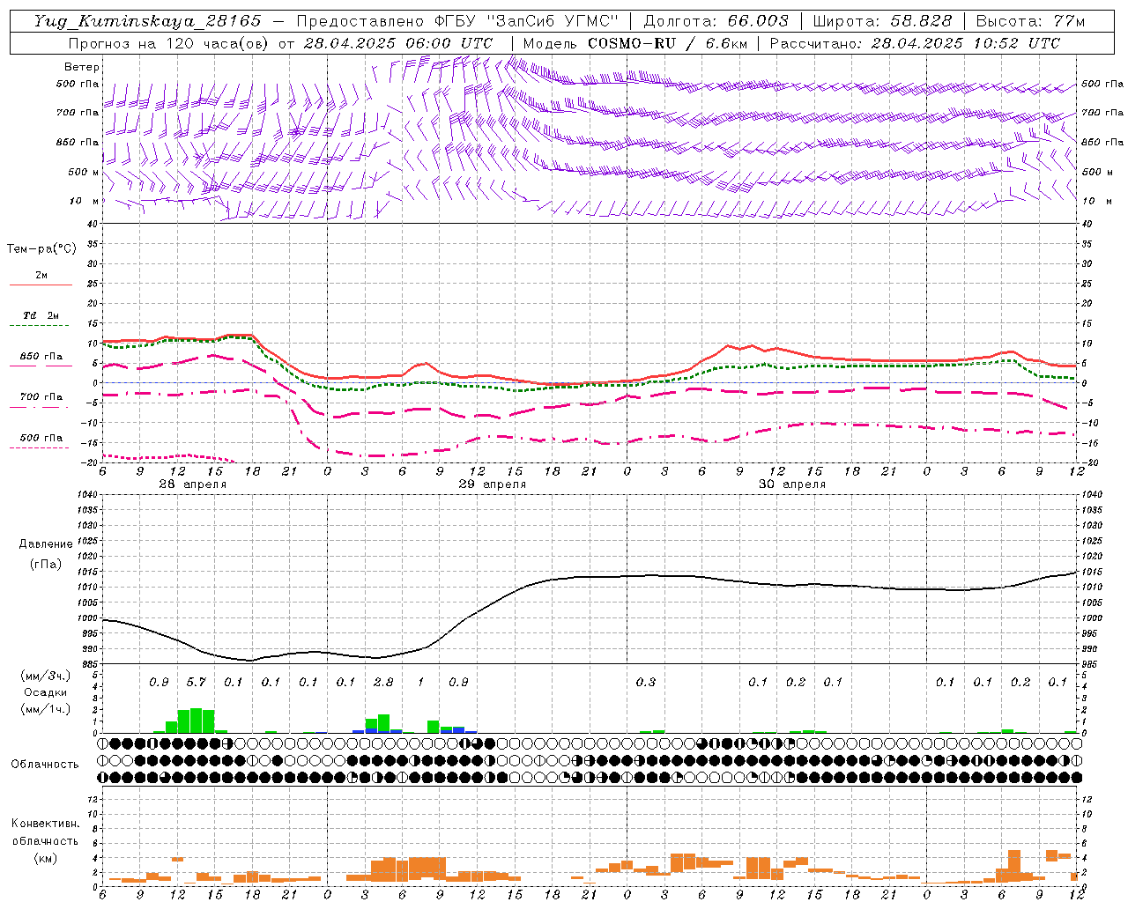Image resolution: width=1128 pixels, height=902 pixels.
Task: Click the 'Конвективн.' convective cloud label
Action: pos(45,823)
